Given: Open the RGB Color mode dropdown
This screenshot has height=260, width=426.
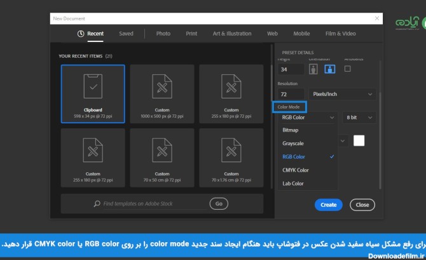Looking at the screenshot, I should (x=308, y=118).
